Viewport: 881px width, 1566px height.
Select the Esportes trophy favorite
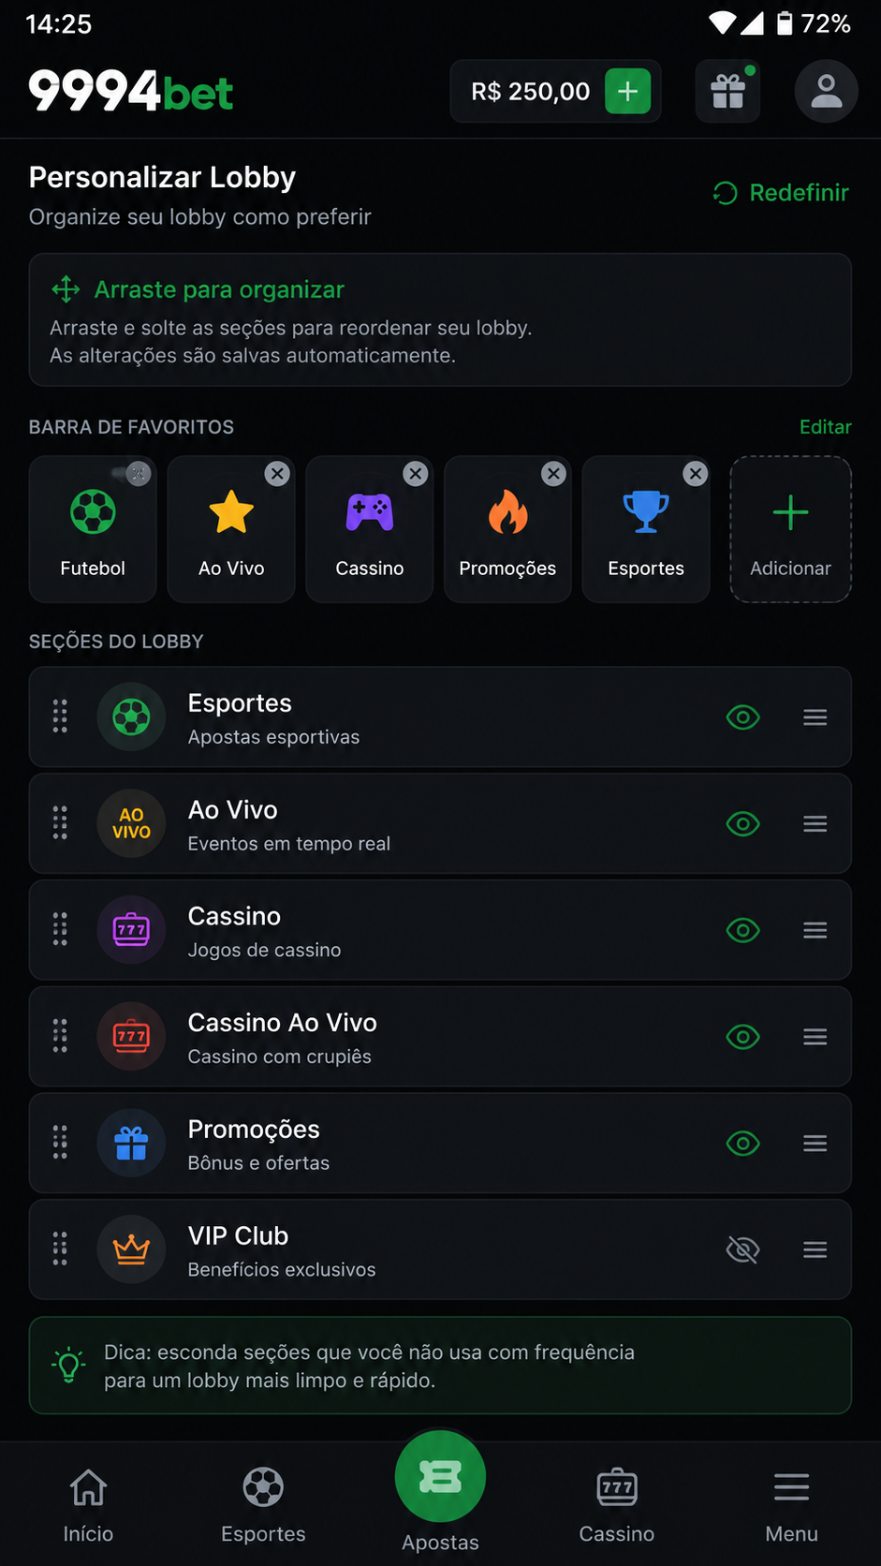coord(646,529)
